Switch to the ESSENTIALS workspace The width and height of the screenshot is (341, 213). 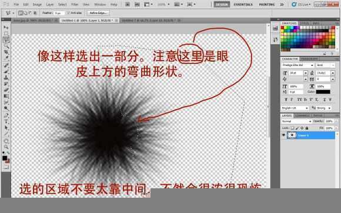[243, 4]
